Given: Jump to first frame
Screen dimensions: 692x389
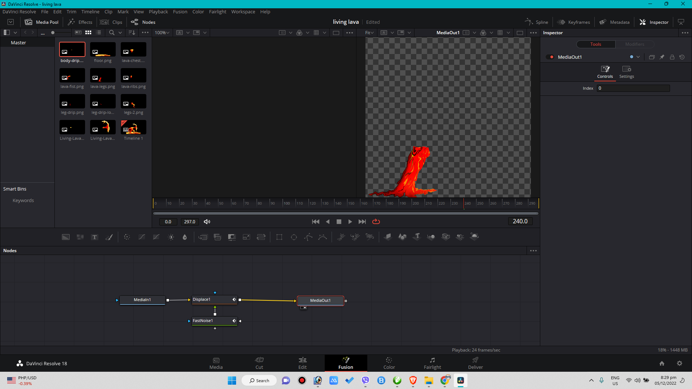Looking at the screenshot, I should pos(316,222).
